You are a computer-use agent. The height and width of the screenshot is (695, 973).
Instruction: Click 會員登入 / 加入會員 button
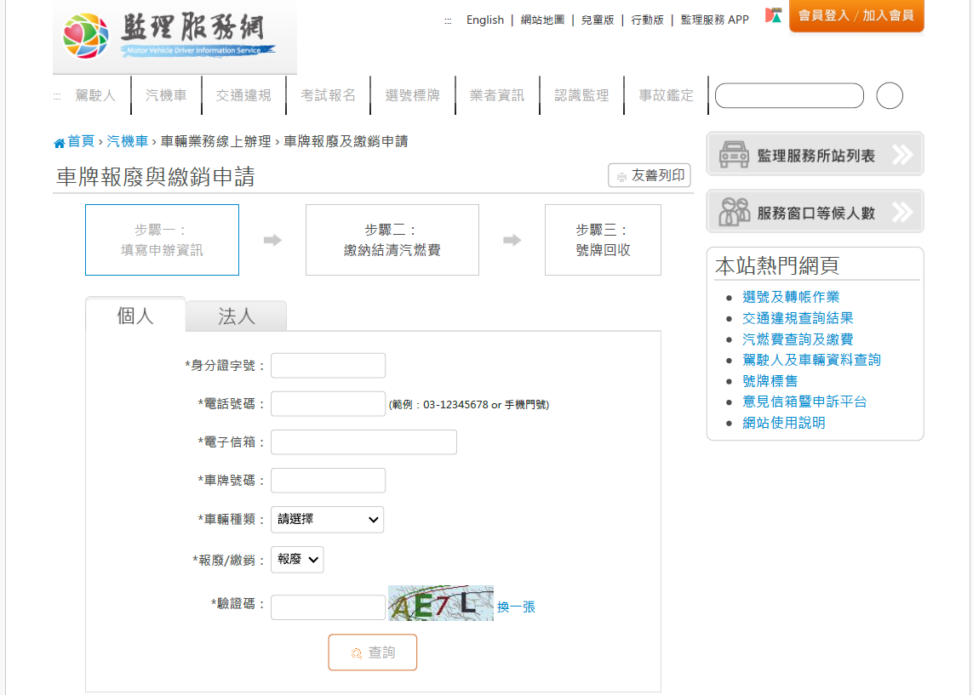click(856, 16)
